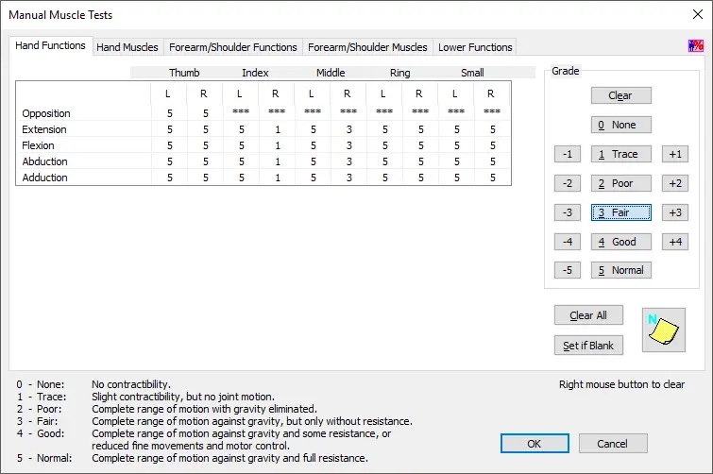
Task: Click the Thumb column header
Action: pos(184,73)
